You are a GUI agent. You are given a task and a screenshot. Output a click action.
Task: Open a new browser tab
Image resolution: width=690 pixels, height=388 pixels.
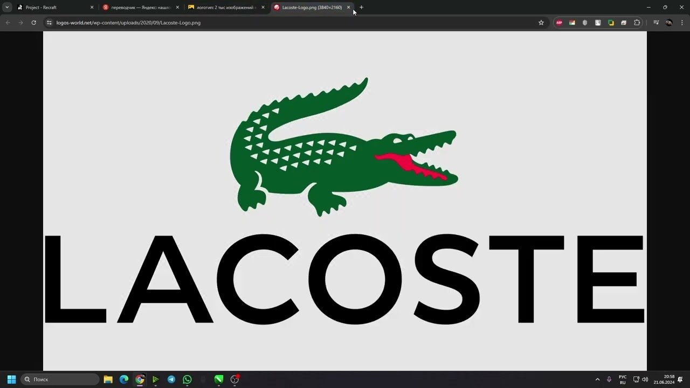361,8
